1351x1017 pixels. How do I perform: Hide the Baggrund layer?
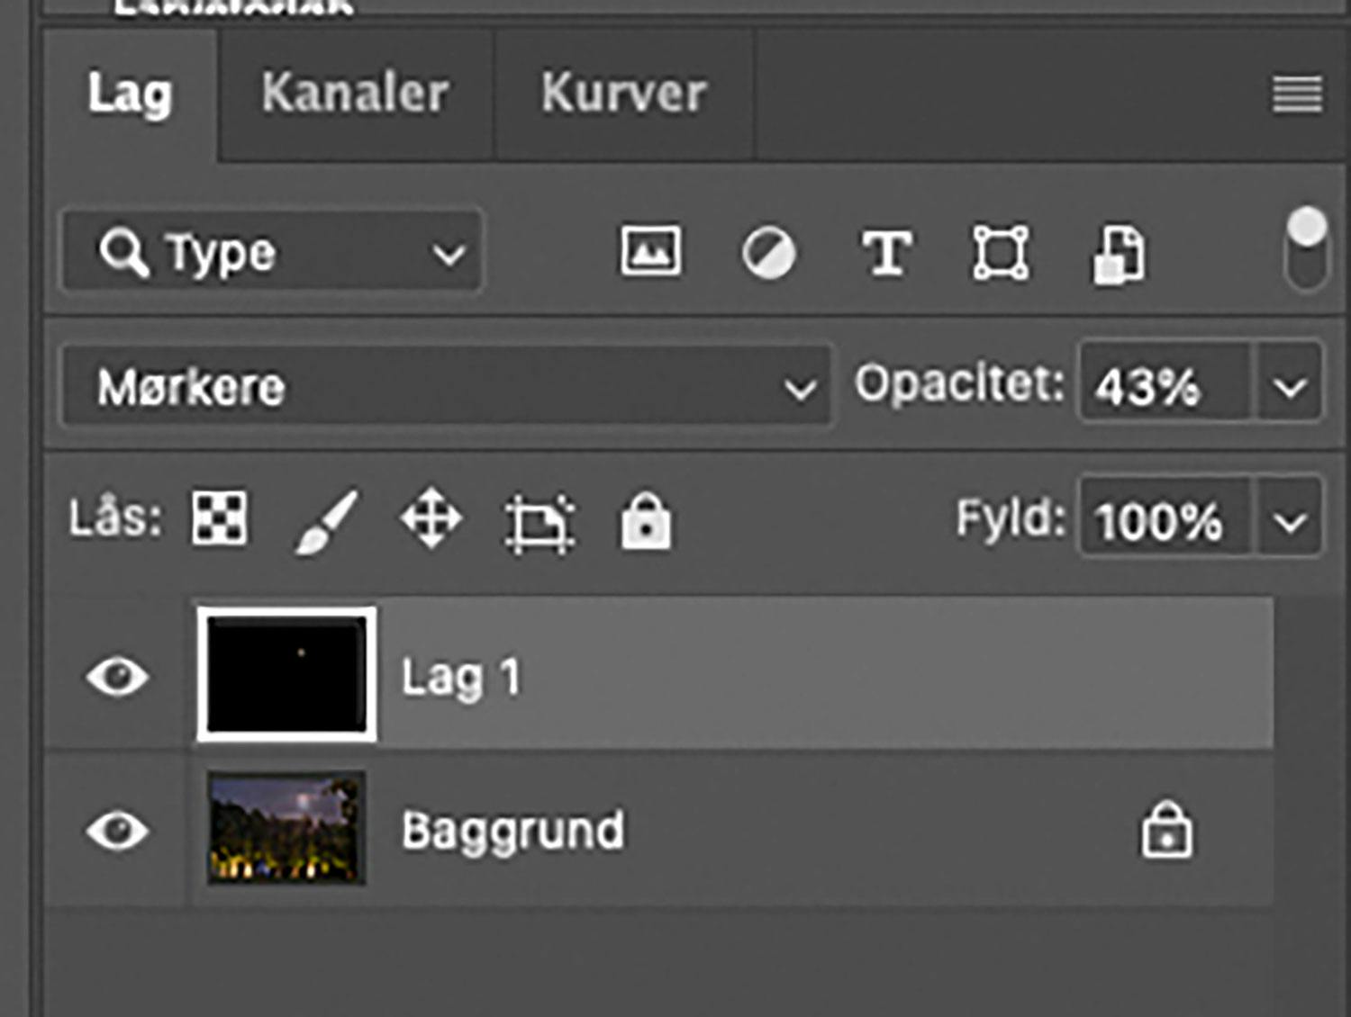(x=117, y=830)
